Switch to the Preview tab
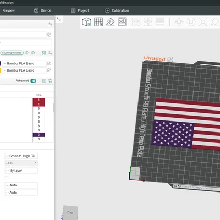This screenshot has width=220, height=220. (x=9, y=10)
